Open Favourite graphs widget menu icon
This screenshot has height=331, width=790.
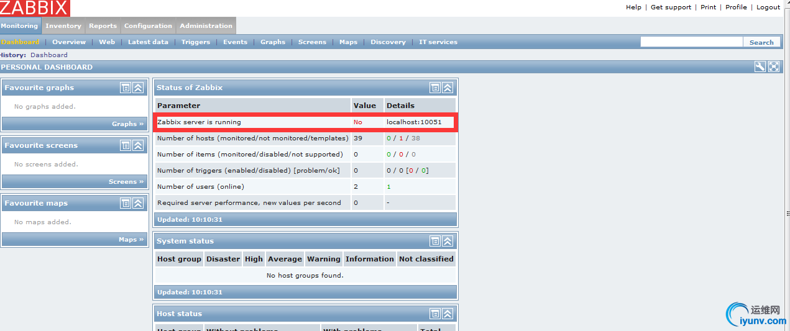click(x=126, y=88)
